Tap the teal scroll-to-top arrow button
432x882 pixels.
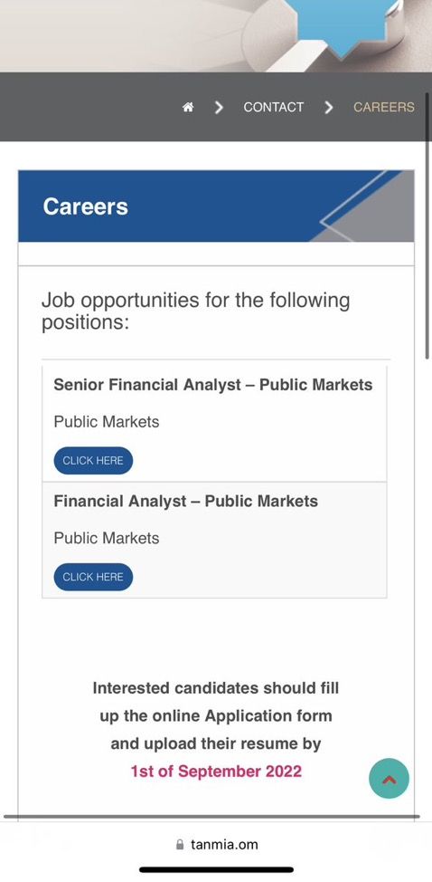coord(389,779)
